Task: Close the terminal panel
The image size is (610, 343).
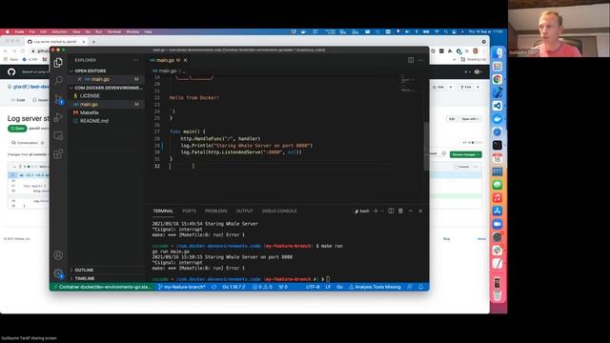Action: pyautogui.click(x=420, y=211)
